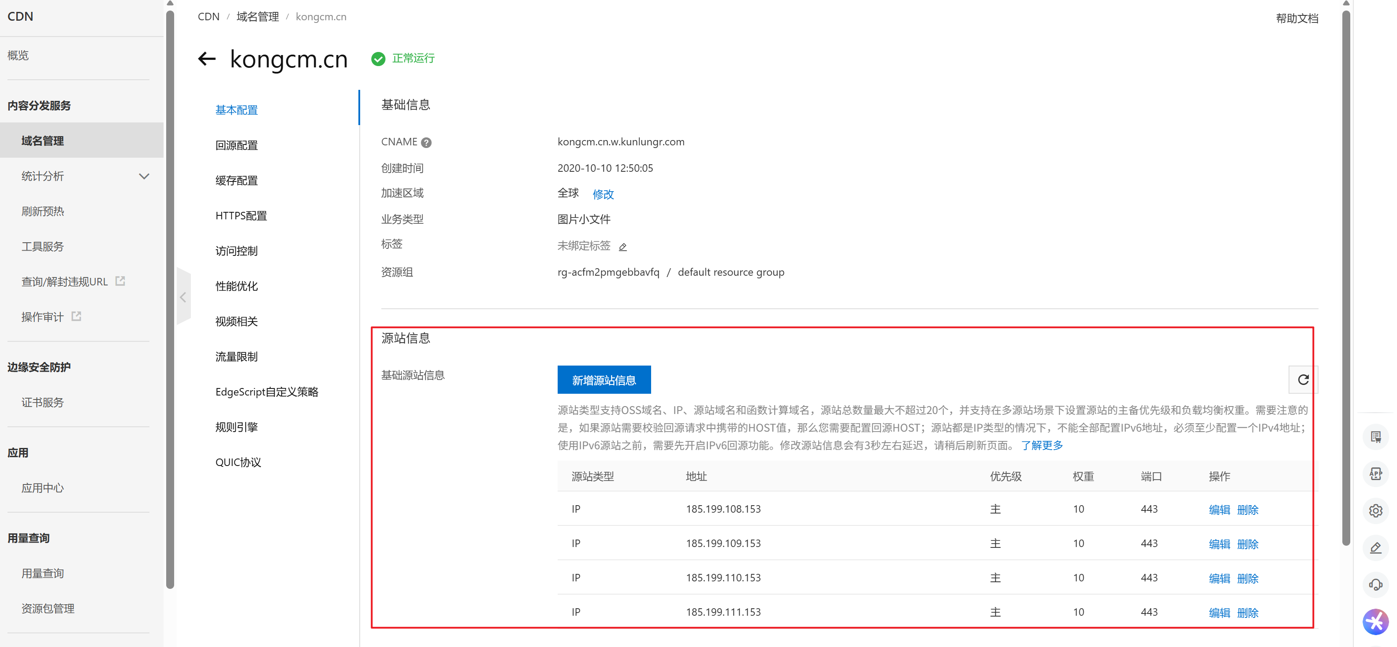Click 修改 next to 加速区域
Image resolution: width=1397 pixels, height=647 pixels.
click(x=603, y=194)
